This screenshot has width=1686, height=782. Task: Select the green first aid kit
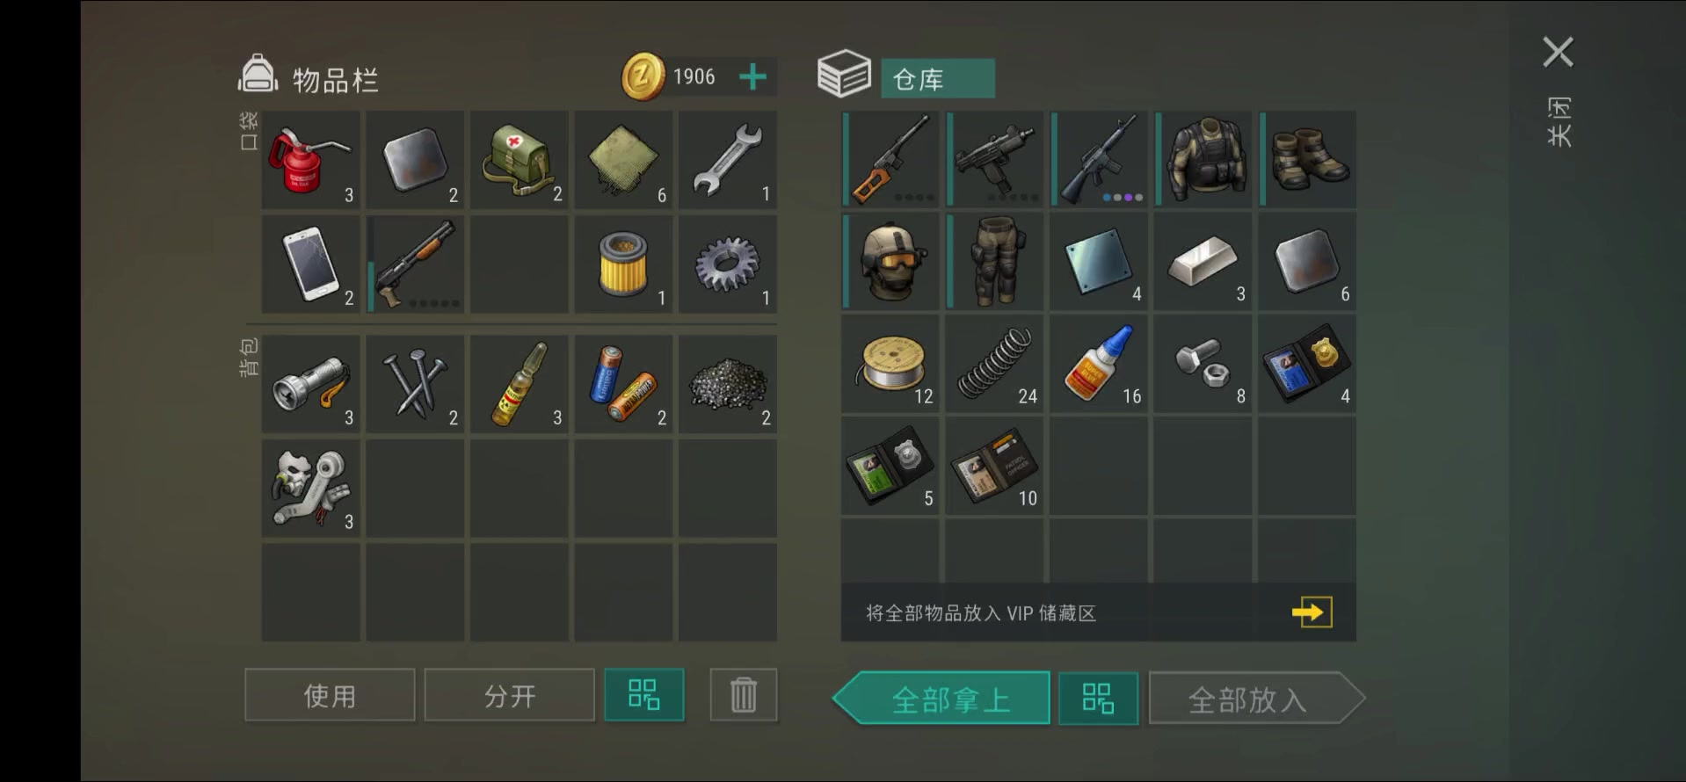(519, 160)
